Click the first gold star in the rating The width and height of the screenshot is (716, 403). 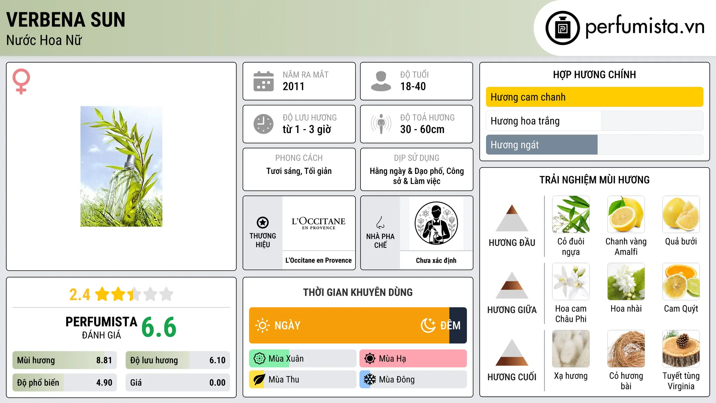tap(102, 294)
